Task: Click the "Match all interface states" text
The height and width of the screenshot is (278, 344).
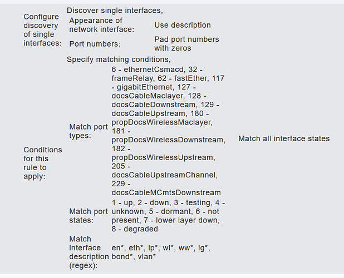Action: [284, 138]
